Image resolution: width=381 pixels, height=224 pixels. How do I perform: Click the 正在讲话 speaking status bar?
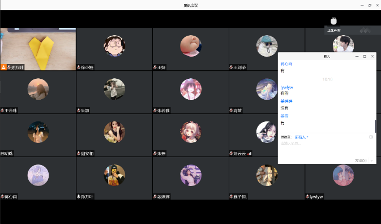tap(353, 31)
